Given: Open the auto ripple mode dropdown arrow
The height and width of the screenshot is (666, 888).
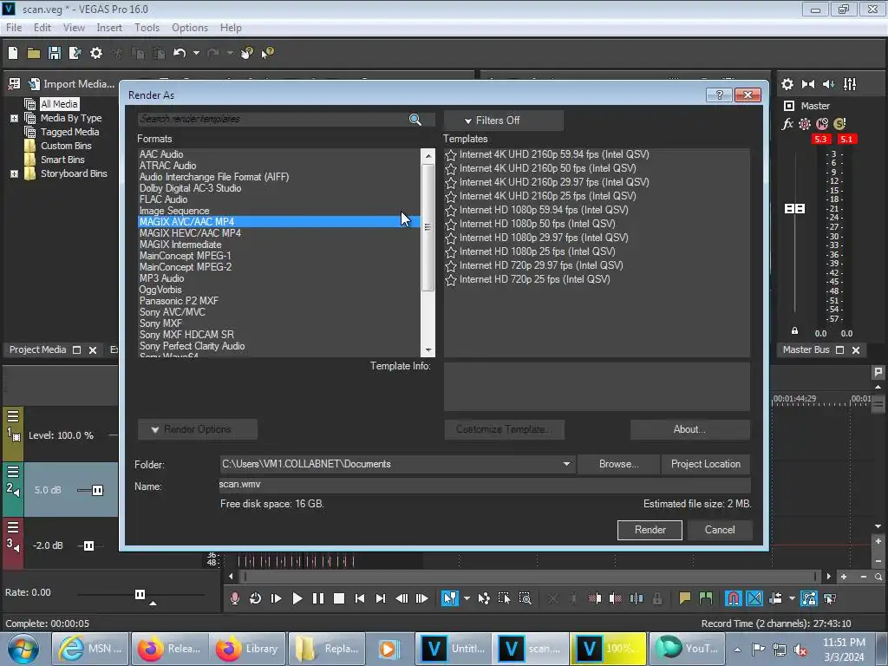Looking at the screenshot, I should [x=792, y=598].
